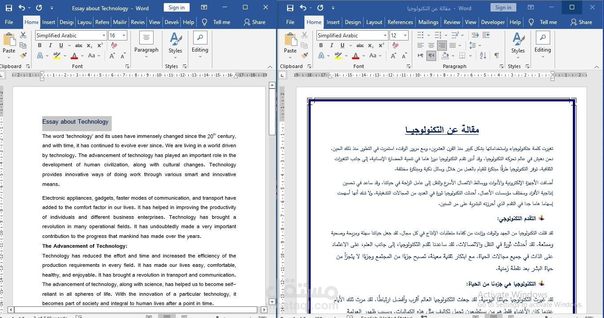Image resolution: width=604 pixels, height=318 pixels.
Task: Select the Format Painter in the English document
Action: (23, 55)
